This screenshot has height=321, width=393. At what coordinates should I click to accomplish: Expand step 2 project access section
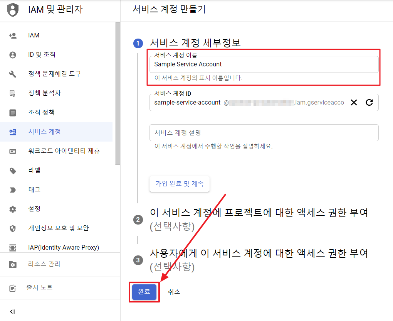click(x=259, y=219)
